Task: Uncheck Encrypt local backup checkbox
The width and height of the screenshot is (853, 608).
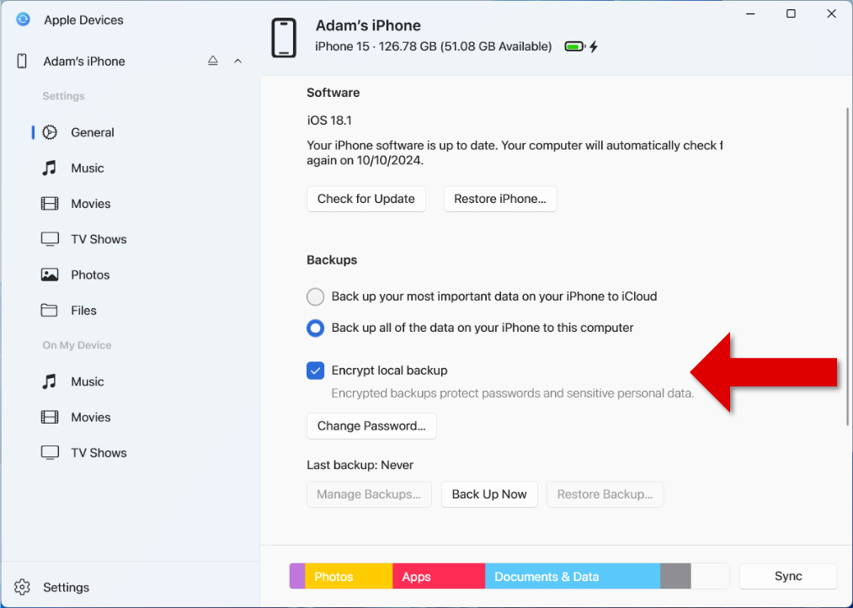Action: pos(316,371)
